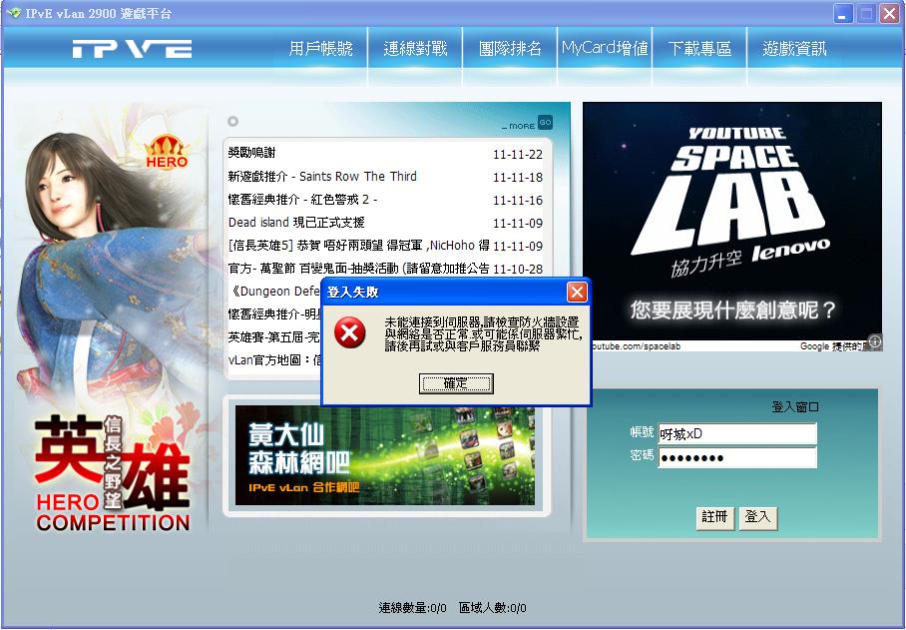This screenshot has height=630, width=906.
Task: Minimize the IPvE vLan window
Action: (x=843, y=13)
